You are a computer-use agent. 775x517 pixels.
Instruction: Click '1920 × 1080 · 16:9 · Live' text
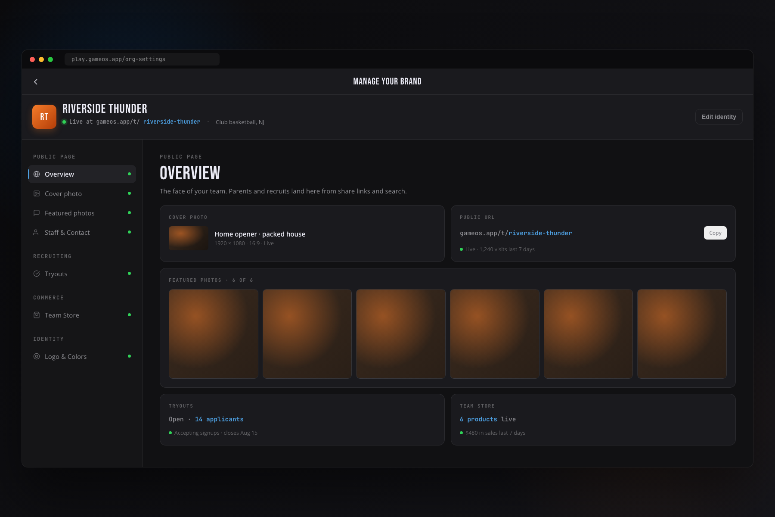244,243
